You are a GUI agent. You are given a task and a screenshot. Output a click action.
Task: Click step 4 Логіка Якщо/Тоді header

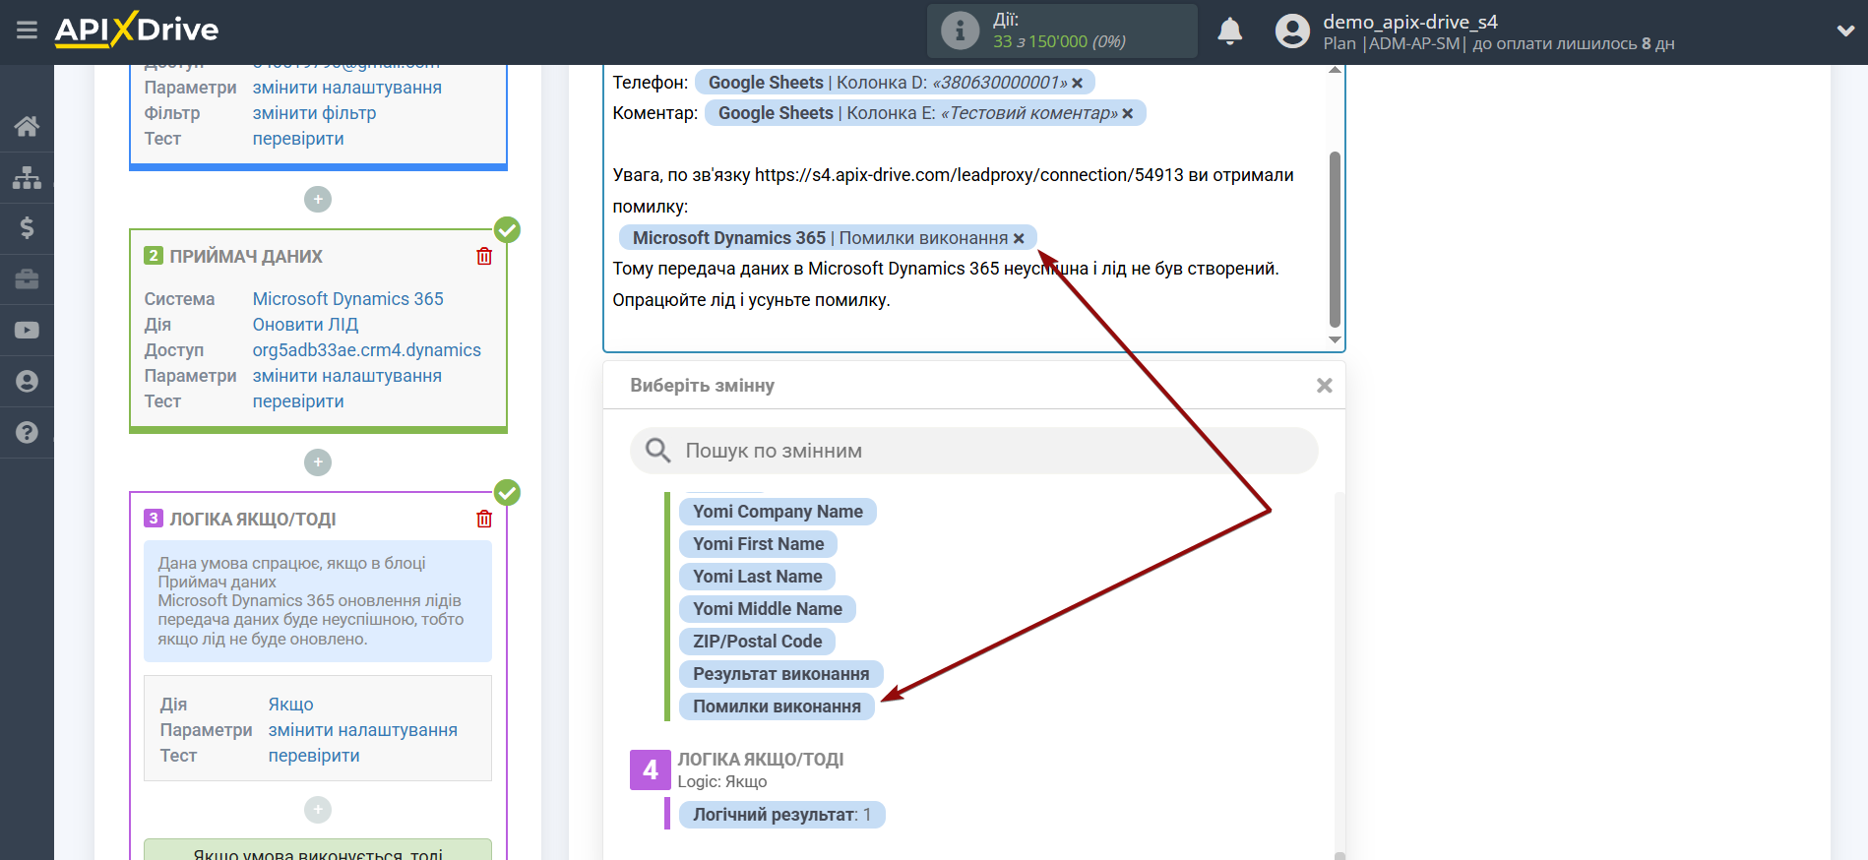[x=760, y=760]
